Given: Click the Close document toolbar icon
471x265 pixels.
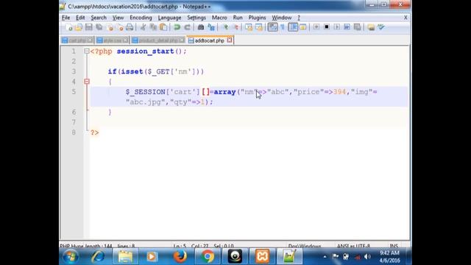Looking at the screenshot, I should coord(110,27).
